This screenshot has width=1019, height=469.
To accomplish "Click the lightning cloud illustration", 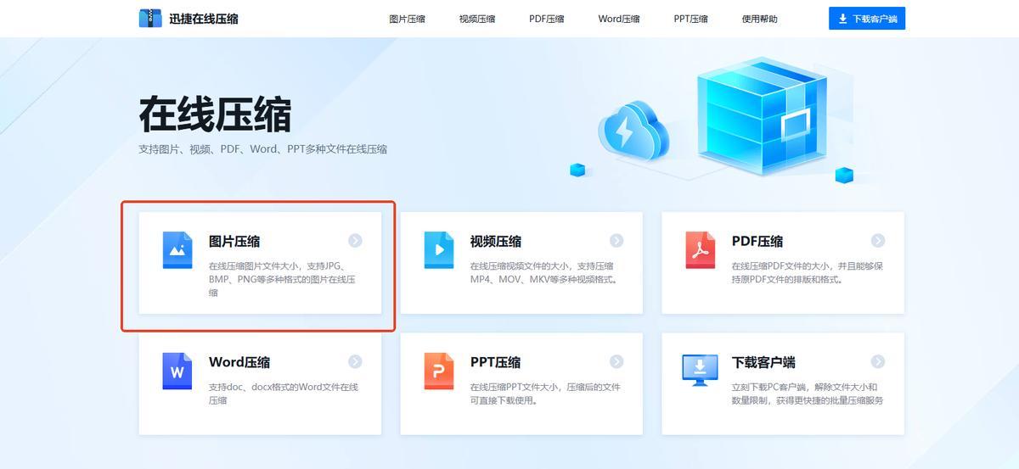I will [629, 134].
